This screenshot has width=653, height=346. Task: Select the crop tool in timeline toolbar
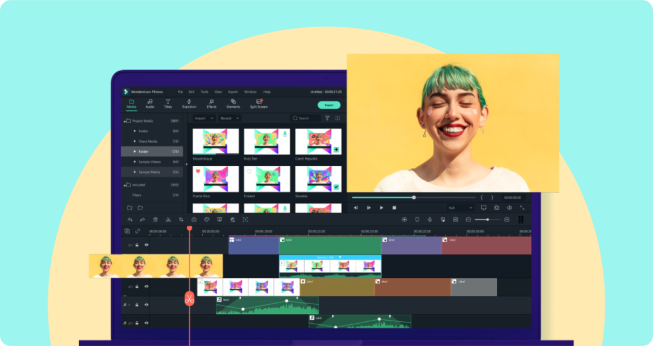[x=181, y=220]
